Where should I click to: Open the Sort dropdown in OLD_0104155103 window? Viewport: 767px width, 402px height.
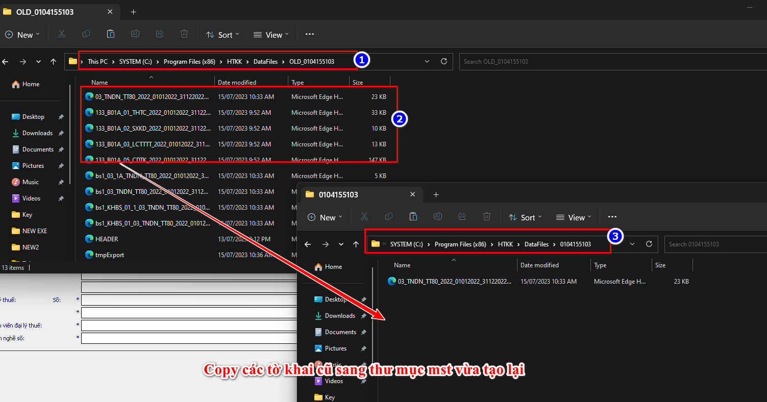(220, 35)
